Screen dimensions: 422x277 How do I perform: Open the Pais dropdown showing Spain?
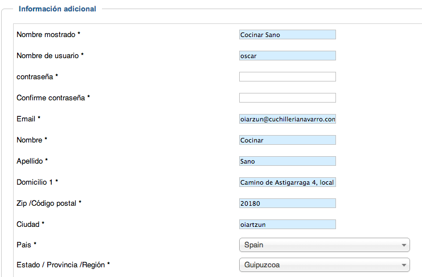point(324,245)
